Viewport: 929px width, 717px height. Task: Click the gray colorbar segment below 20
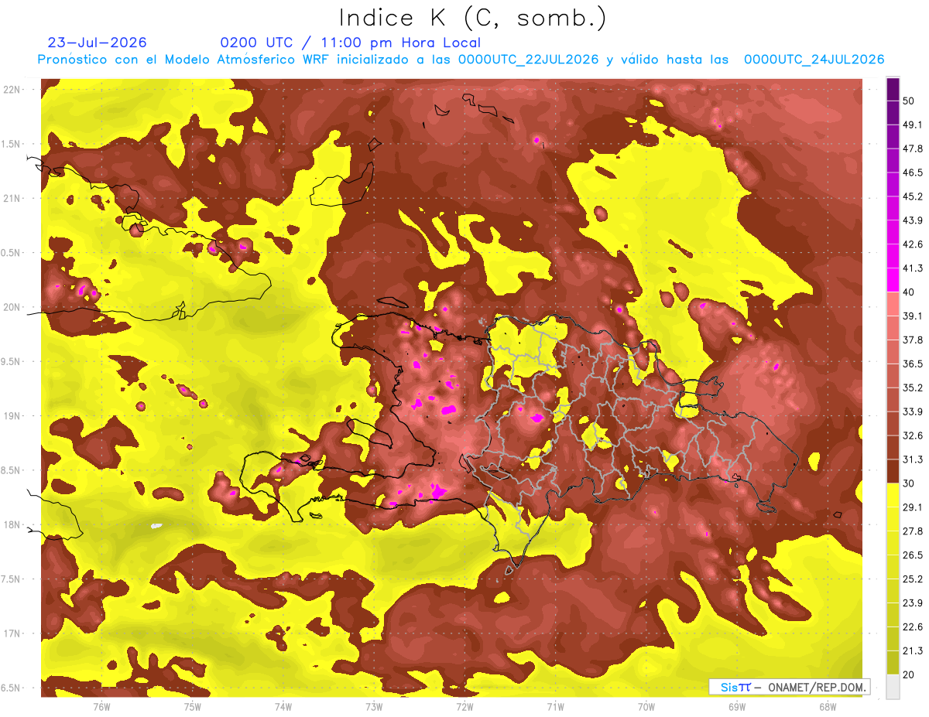click(x=893, y=686)
